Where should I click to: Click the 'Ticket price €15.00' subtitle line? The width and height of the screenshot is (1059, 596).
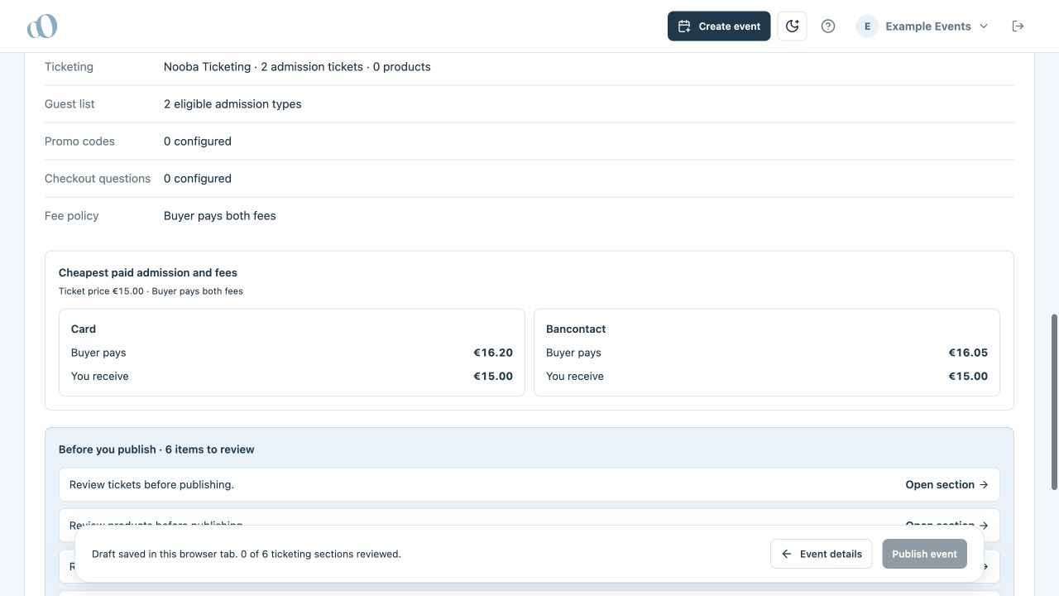[151, 291]
